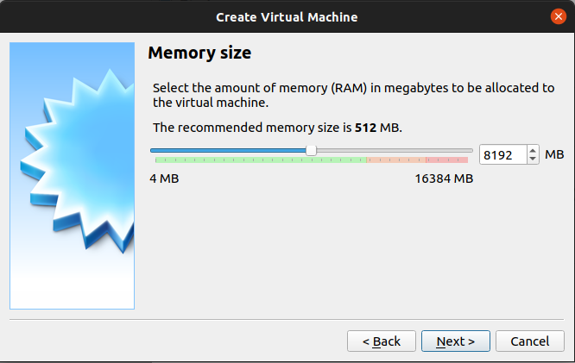
Task: Click the "Memory size" heading
Action: [199, 53]
